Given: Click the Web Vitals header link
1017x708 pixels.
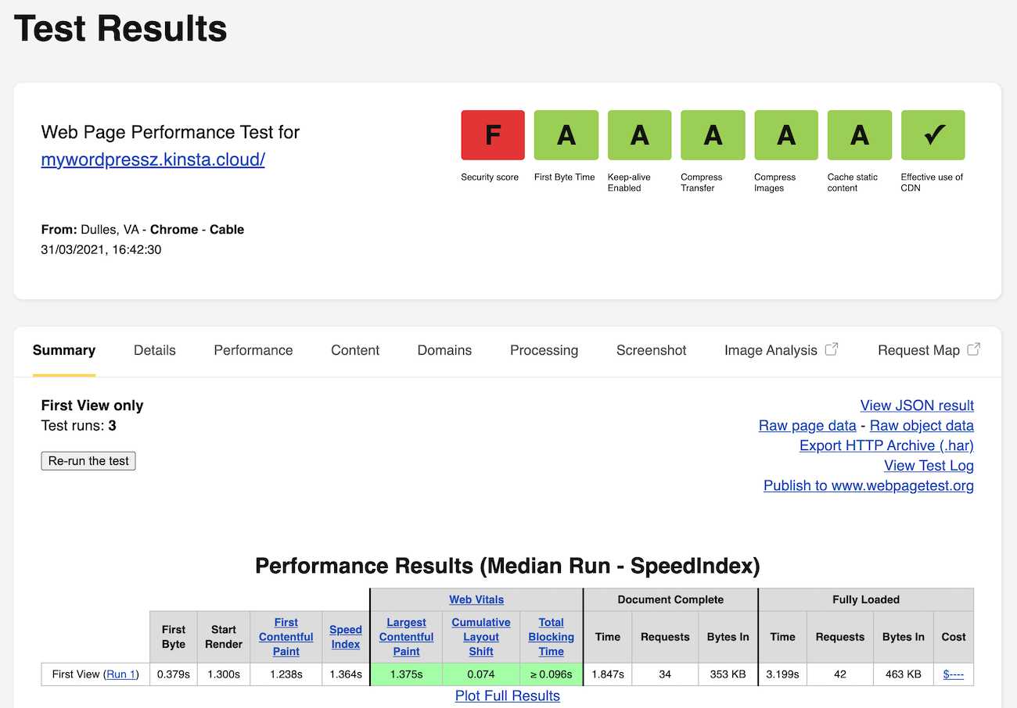Looking at the screenshot, I should 476,599.
